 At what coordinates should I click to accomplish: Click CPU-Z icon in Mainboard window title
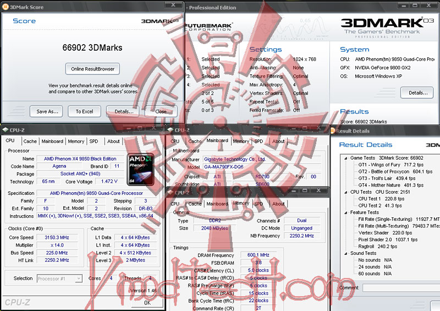click(170, 130)
